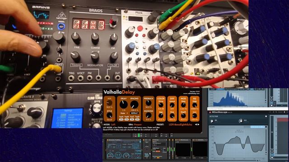Click the green track level meter
The image size is (289, 162).
click(x=139, y=135)
